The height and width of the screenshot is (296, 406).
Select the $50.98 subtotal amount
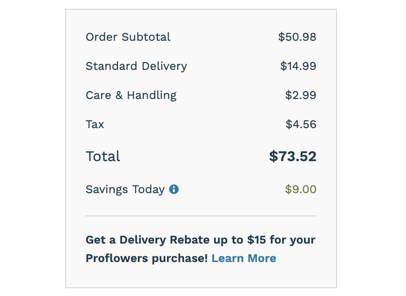tap(297, 37)
